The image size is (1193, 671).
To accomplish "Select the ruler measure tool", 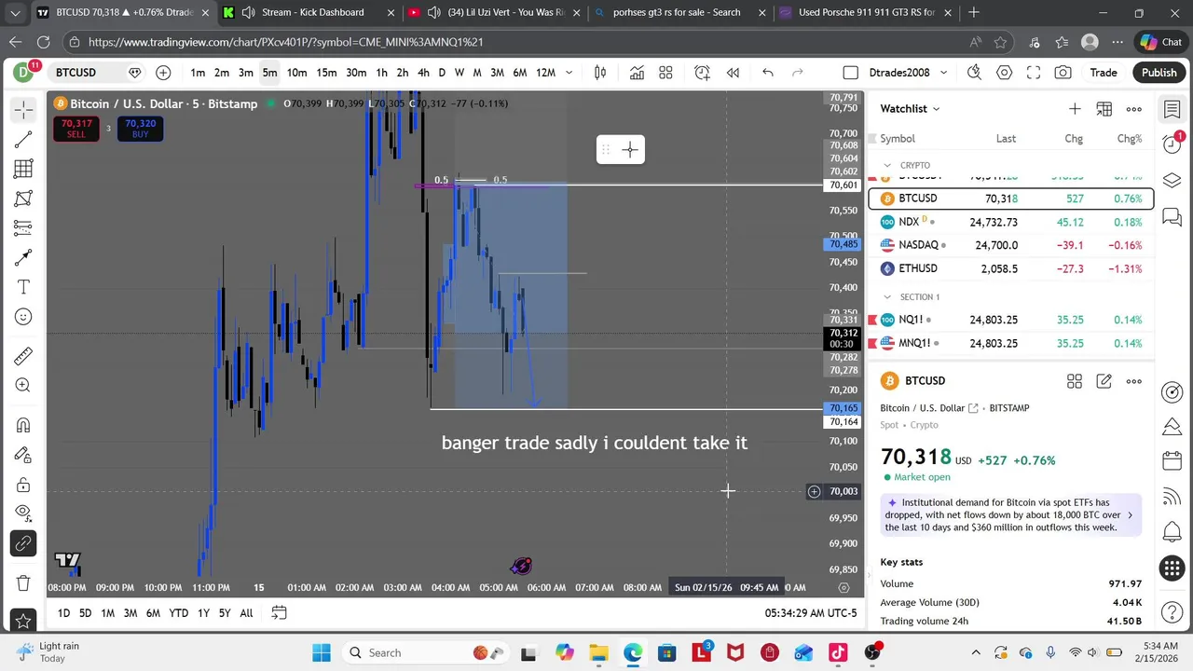I will [x=23, y=356].
